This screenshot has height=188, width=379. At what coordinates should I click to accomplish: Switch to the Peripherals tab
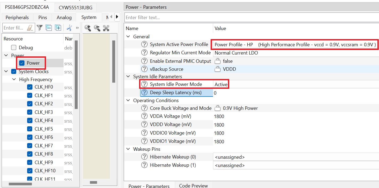click(x=17, y=18)
